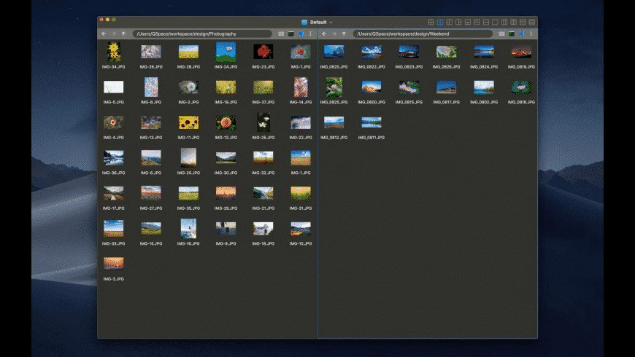Screen dimensions: 635x357
Task: Go up a folder in Photography pane
Action: point(123,34)
